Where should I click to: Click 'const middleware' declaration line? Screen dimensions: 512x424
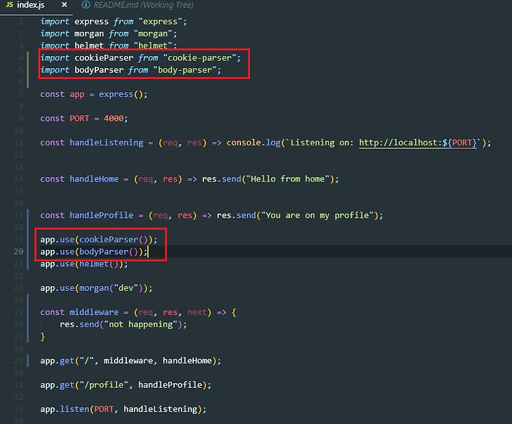coord(138,312)
